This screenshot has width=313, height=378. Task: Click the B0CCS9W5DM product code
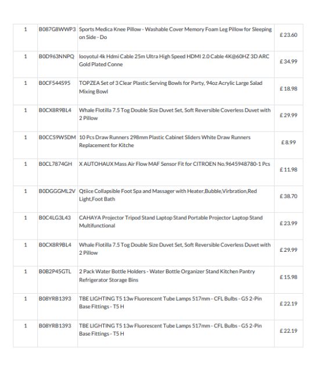57,137
